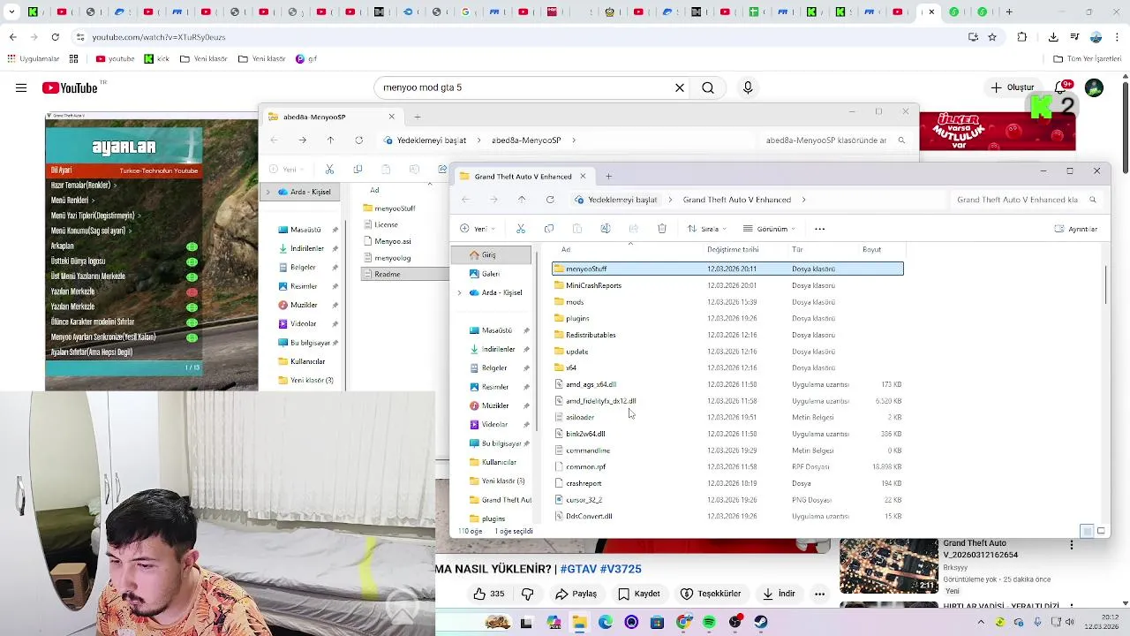Toggle Arkaplan option in Menyoo settings
This screenshot has height=636, width=1130.
[192, 246]
